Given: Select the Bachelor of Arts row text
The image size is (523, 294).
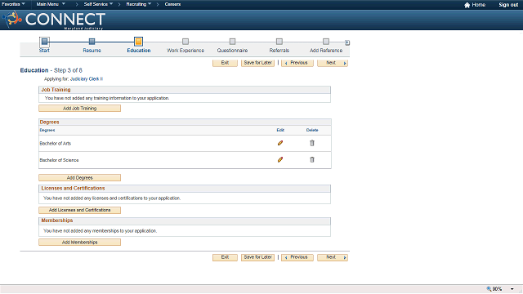Looking at the screenshot, I should 56,144.
